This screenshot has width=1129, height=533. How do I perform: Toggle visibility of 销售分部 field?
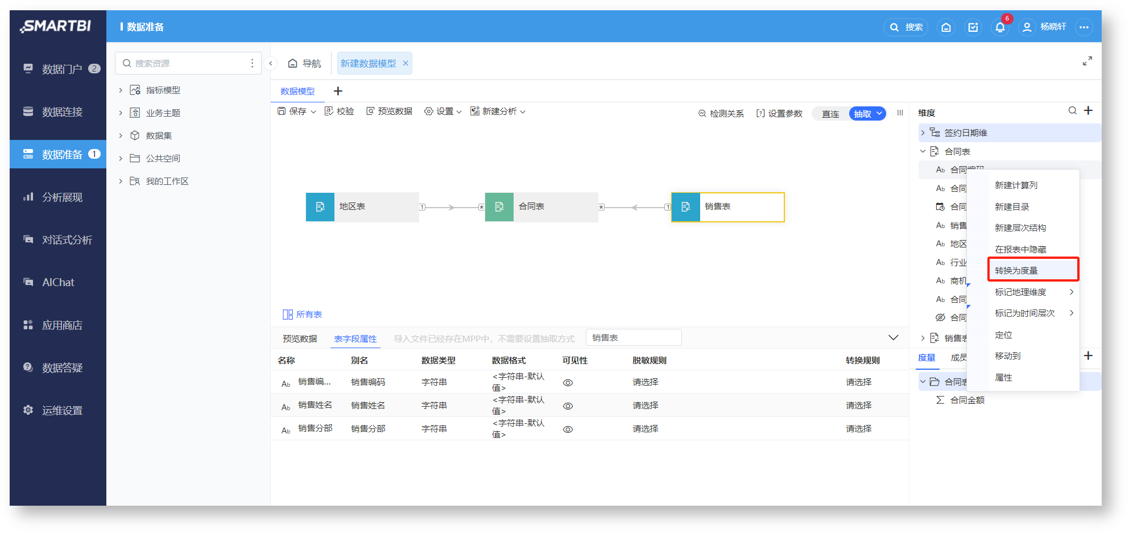[568, 429]
